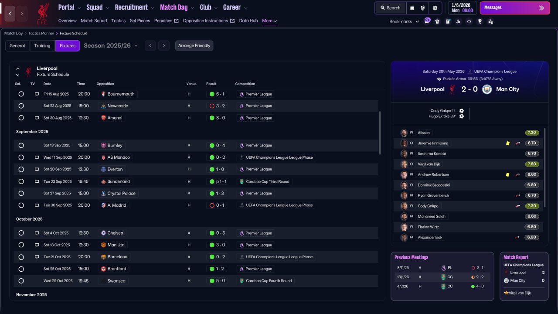Viewport: 558px width, 314px height.
Task: Go to next season with right arrow
Action: point(164,46)
